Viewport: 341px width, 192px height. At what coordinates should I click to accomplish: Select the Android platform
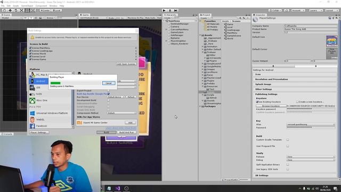(39, 81)
